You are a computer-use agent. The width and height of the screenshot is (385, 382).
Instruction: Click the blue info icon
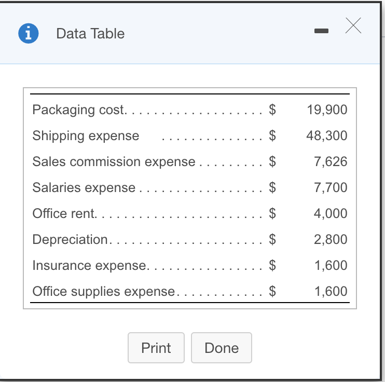[29, 33]
